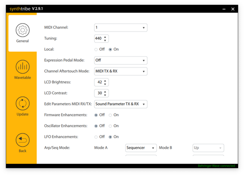The height and width of the screenshot is (175, 244).
Task: Open the Wavetable section icon
Action: click(x=22, y=66)
